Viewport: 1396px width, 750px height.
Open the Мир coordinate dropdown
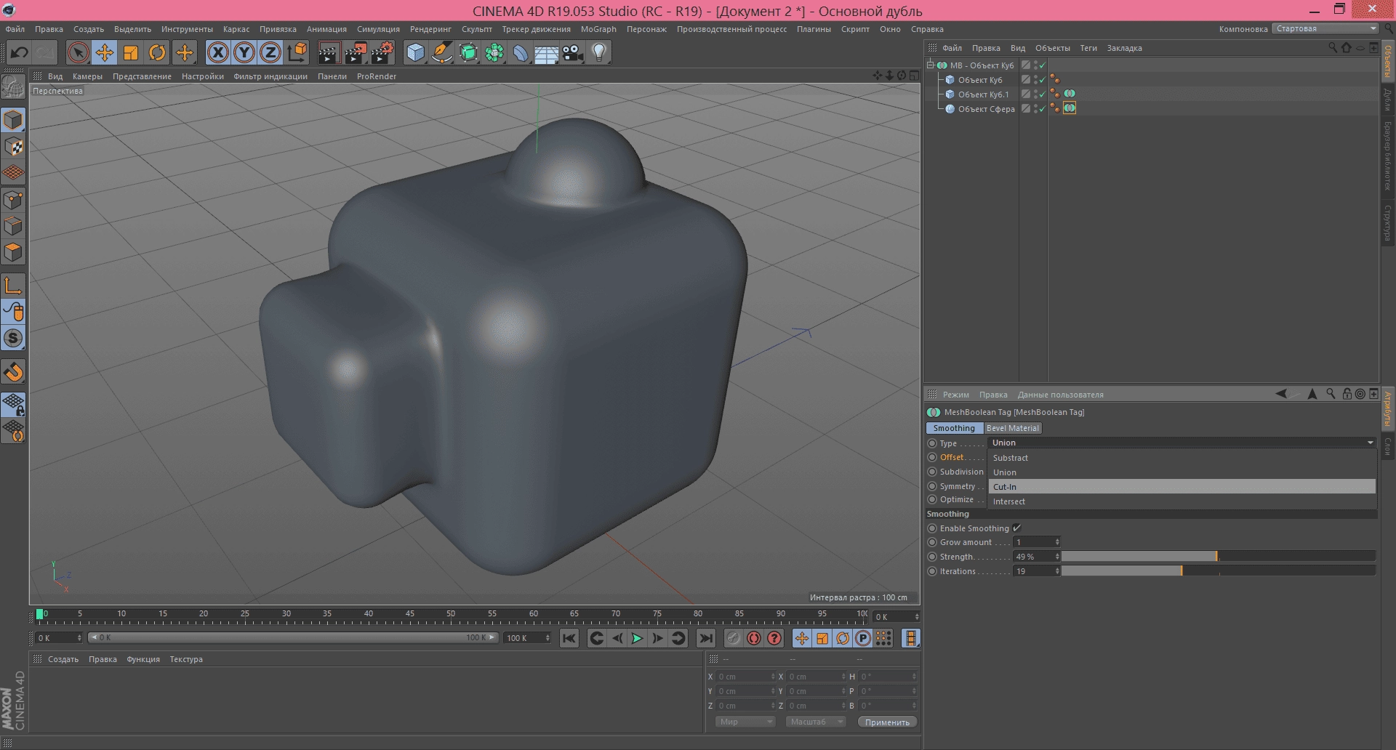[x=745, y=722]
